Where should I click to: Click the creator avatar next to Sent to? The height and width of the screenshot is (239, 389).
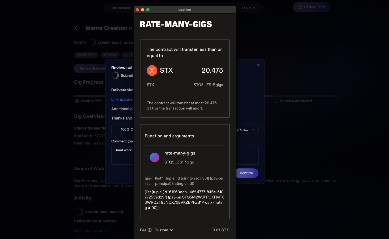pyautogui.click(x=92, y=42)
